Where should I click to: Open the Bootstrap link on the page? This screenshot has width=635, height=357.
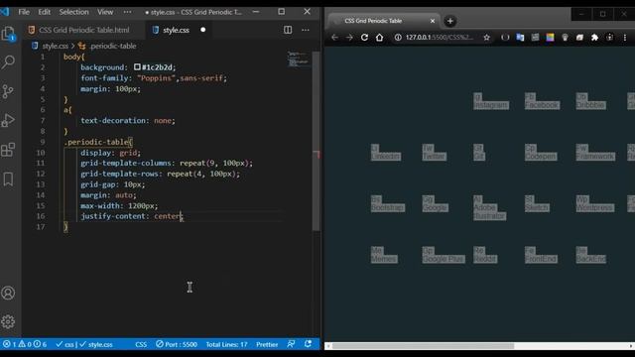click(x=388, y=203)
